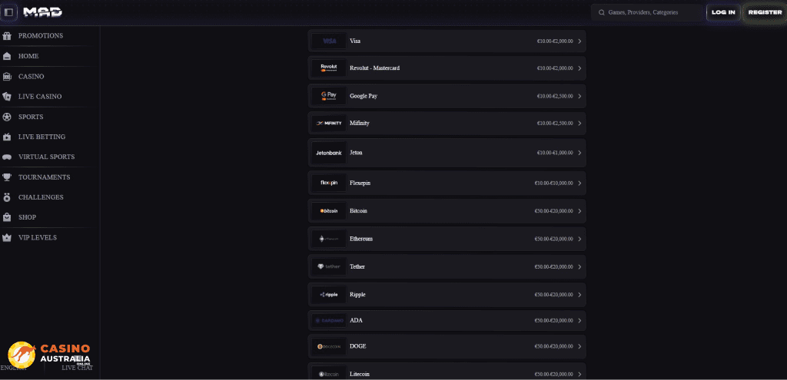Click the REGISTER button

(765, 12)
